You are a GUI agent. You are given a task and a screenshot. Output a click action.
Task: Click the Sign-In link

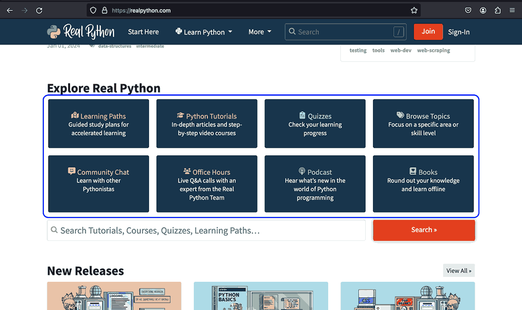[x=459, y=32]
